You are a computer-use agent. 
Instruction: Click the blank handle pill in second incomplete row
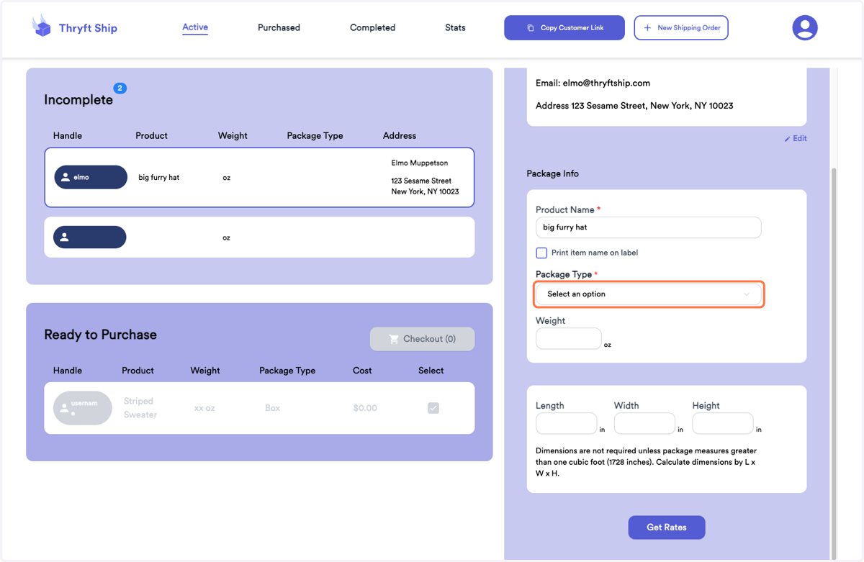pyautogui.click(x=90, y=237)
